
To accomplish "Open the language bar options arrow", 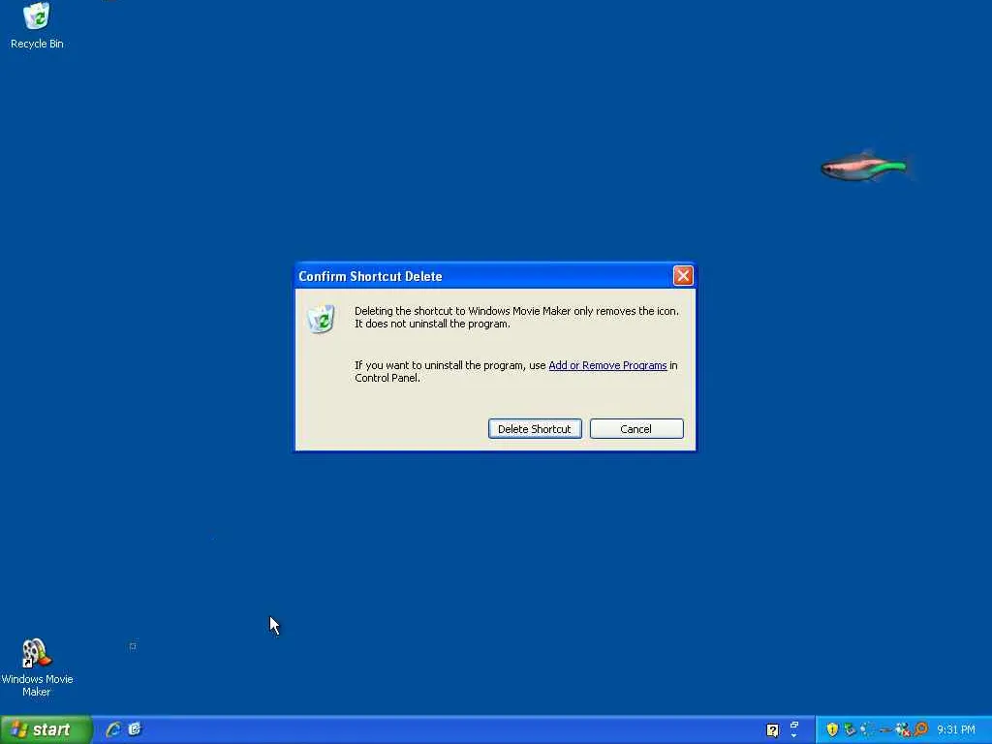I will (x=794, y=735).
